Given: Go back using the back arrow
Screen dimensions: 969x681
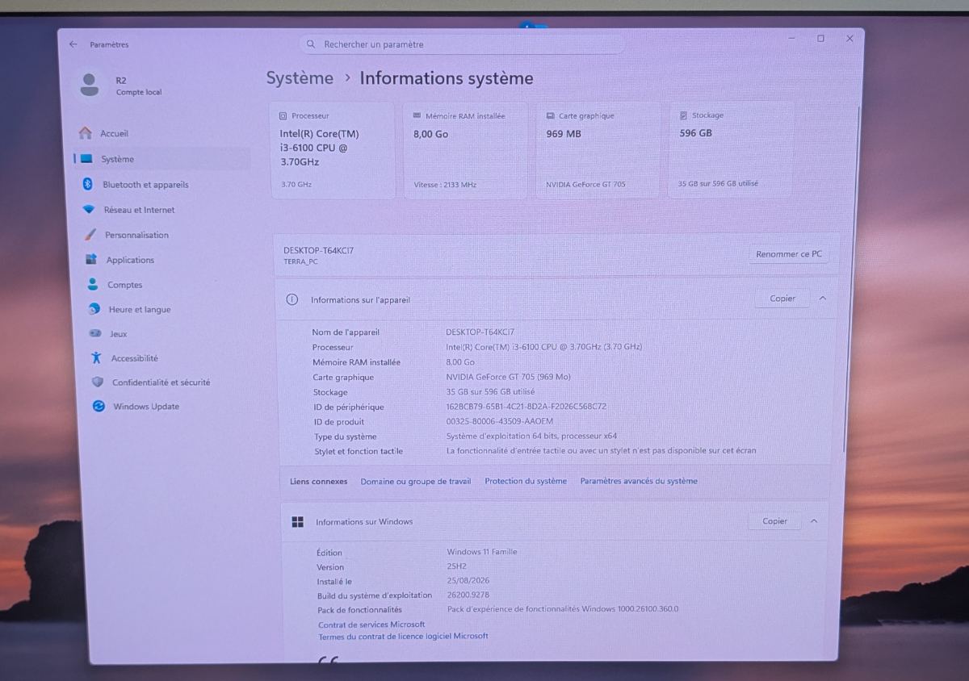Looking at the screenshot, I should click(x=73, y=44).
